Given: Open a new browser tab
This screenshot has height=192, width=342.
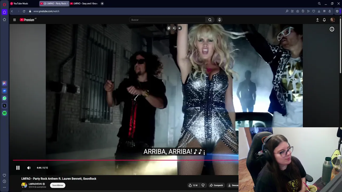Looking at the screenshot, I should 102,3.
